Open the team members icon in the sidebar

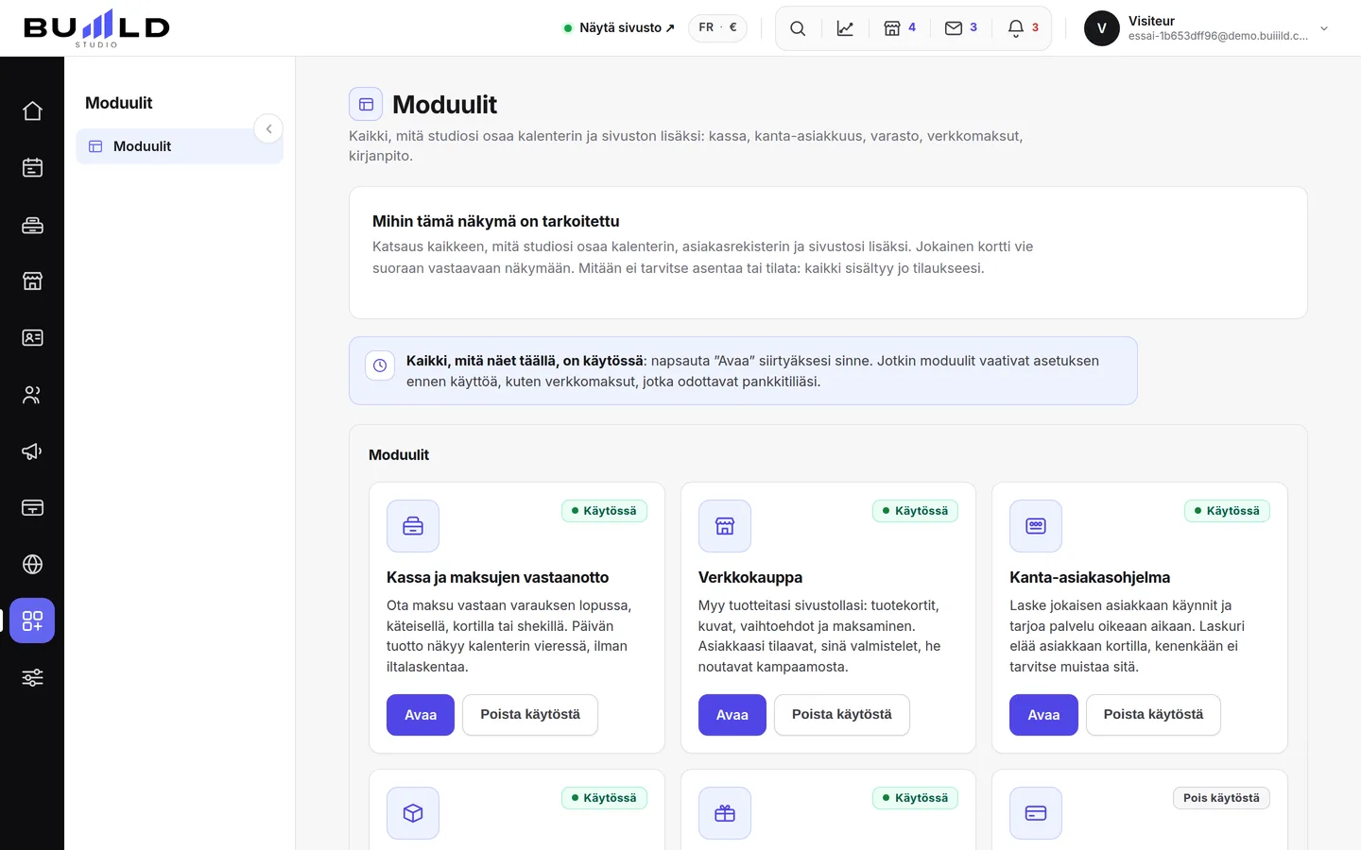(32, 395)
